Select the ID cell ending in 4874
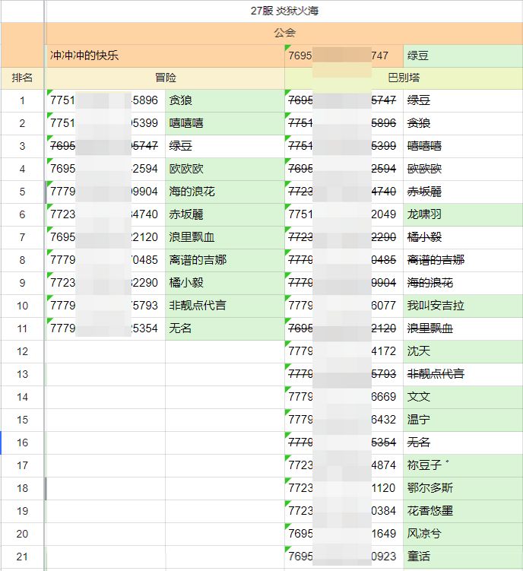 [344, 465]
